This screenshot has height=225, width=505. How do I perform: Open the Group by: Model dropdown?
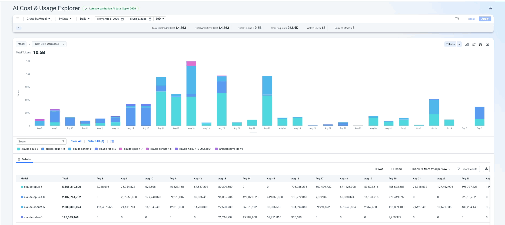click(38, 19)
